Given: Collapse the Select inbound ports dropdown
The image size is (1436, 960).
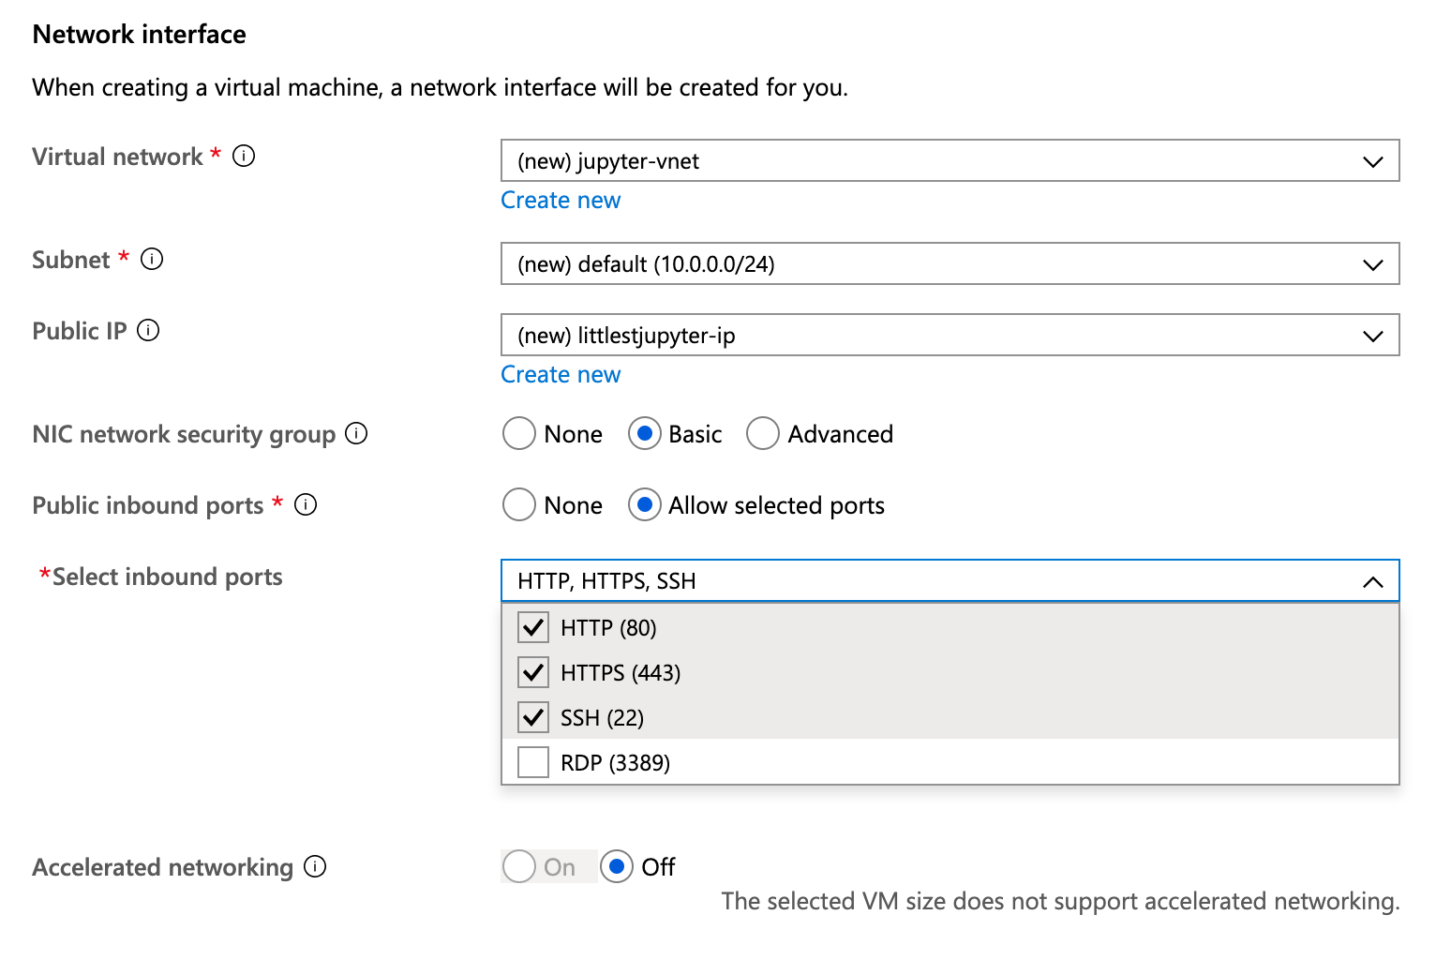Looking at the screenshot, I should [x=1372, y=581].
